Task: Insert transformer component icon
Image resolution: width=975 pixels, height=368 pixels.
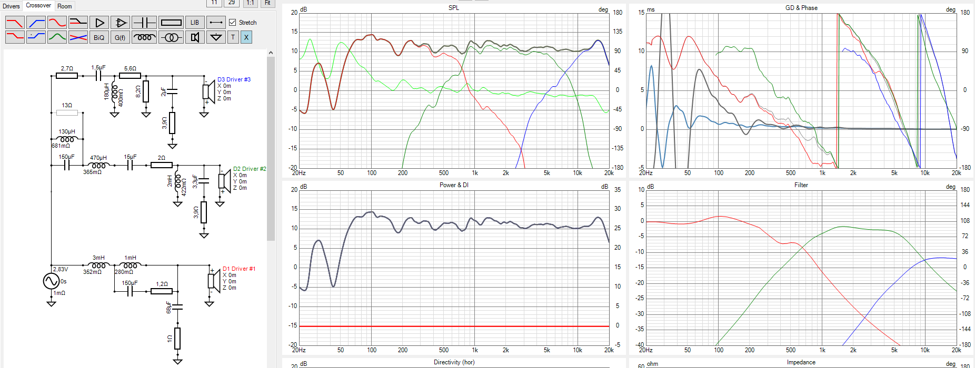Action: click(x=171, y=37)
